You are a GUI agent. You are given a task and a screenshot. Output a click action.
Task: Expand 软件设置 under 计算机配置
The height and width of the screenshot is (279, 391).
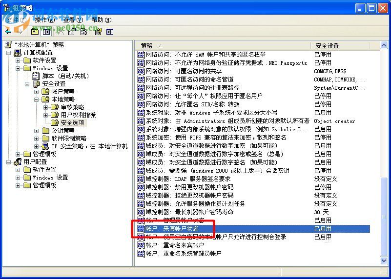click(18, 60)
